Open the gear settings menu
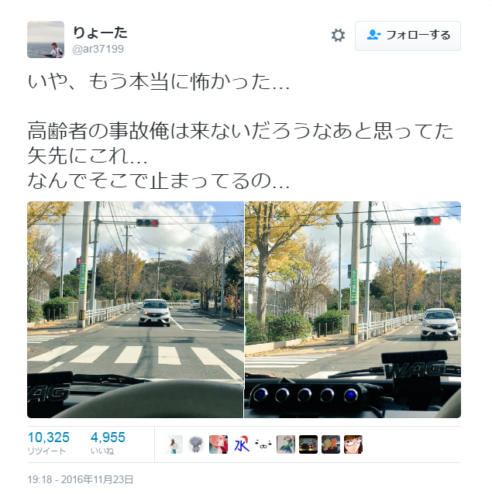The image size is (492, 494). click(x=338, y=36)
